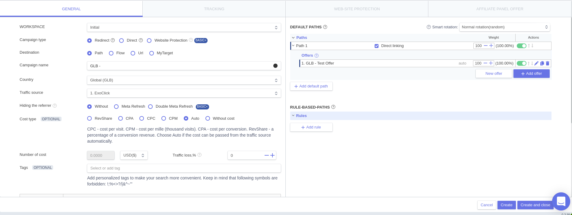Select the CPA cost type radio button
The height and width of the screenshot is (215, 572).
(x=121, y=119)
